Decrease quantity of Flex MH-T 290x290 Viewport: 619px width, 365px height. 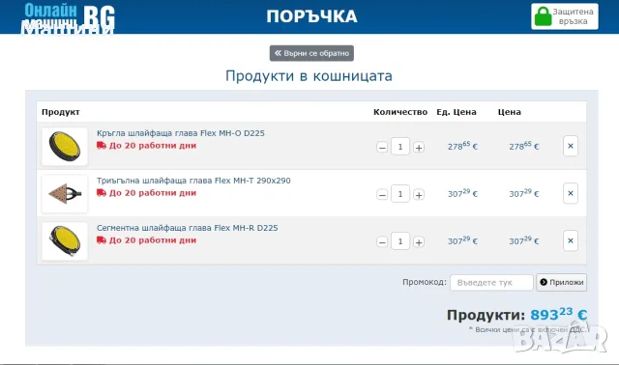382,195
